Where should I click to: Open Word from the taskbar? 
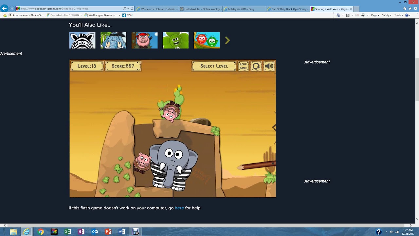[x=122, y=232]
